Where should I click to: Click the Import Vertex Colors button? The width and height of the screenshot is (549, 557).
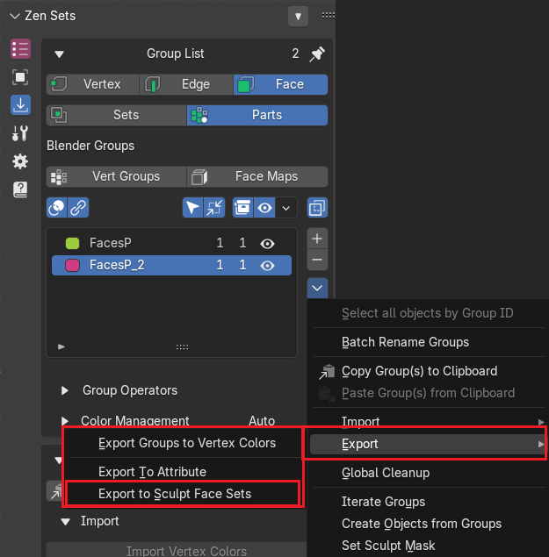177,550
